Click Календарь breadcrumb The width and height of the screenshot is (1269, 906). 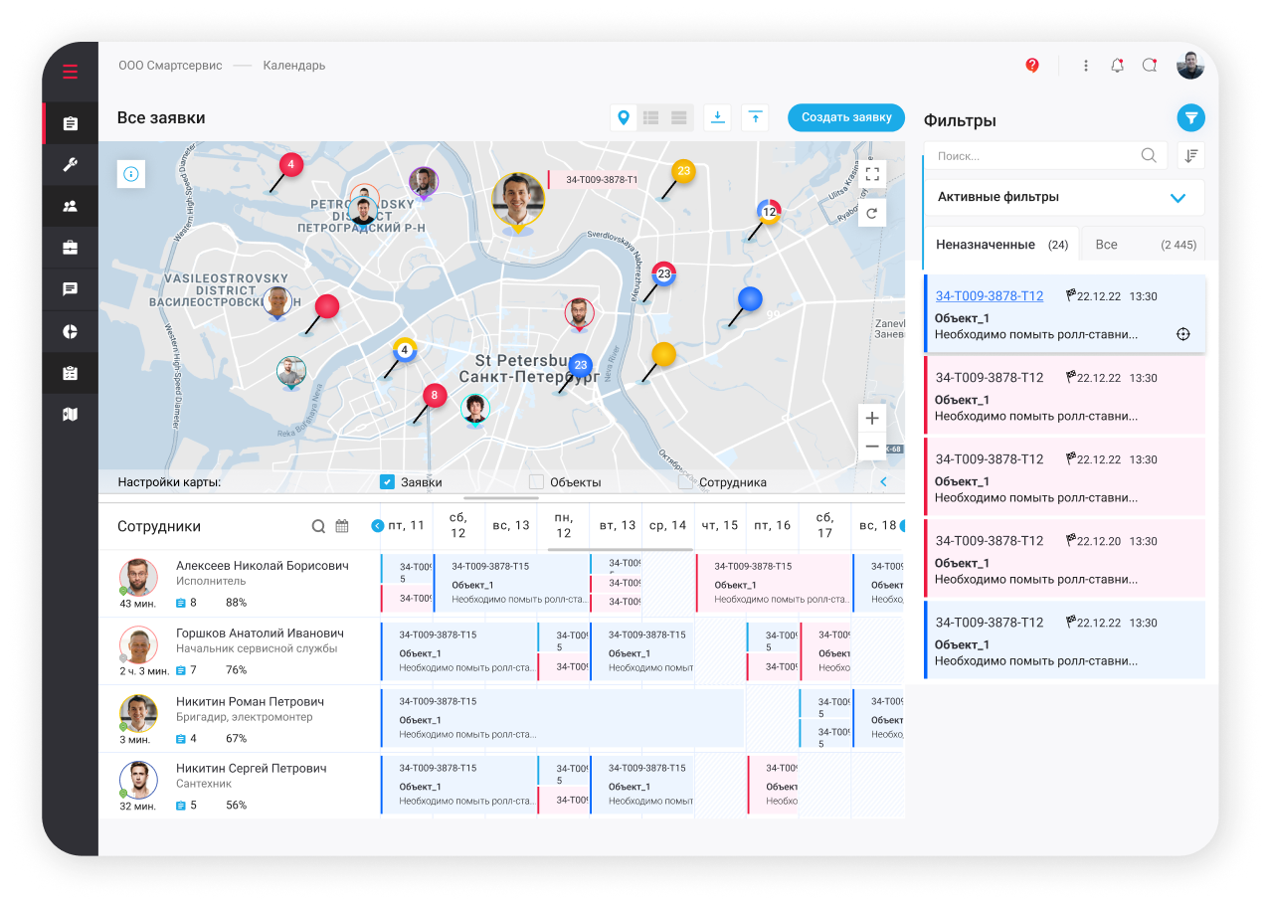[294, 66]
